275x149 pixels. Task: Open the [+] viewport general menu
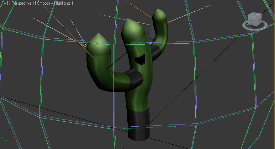5,3
